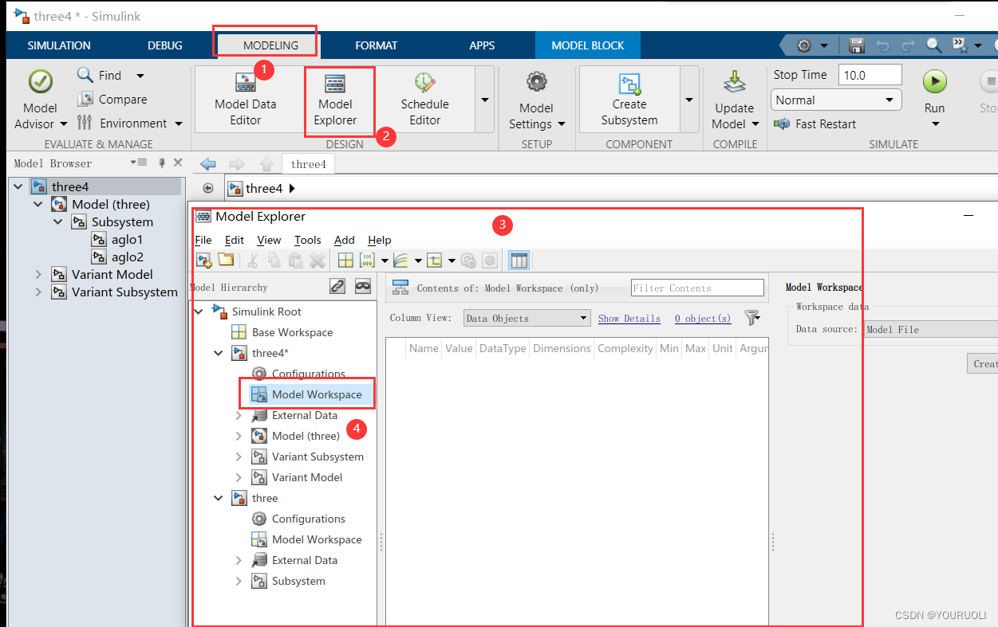The width and height of the screenshot is (998, 627).
Task: Open the Column View Data Objects dropdown
Action: coord(527,318)
